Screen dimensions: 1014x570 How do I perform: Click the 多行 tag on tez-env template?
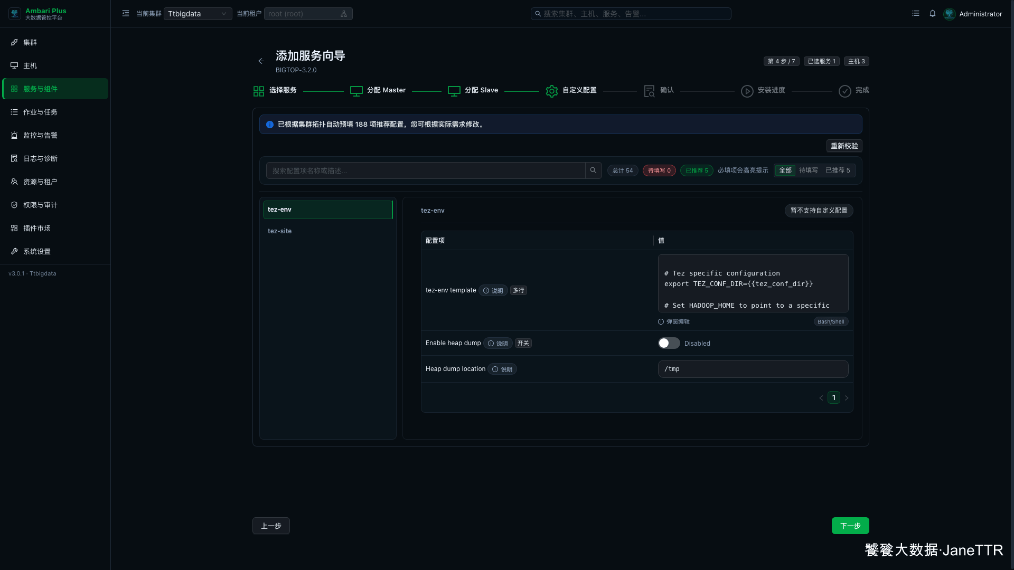[x=519, y=291]
